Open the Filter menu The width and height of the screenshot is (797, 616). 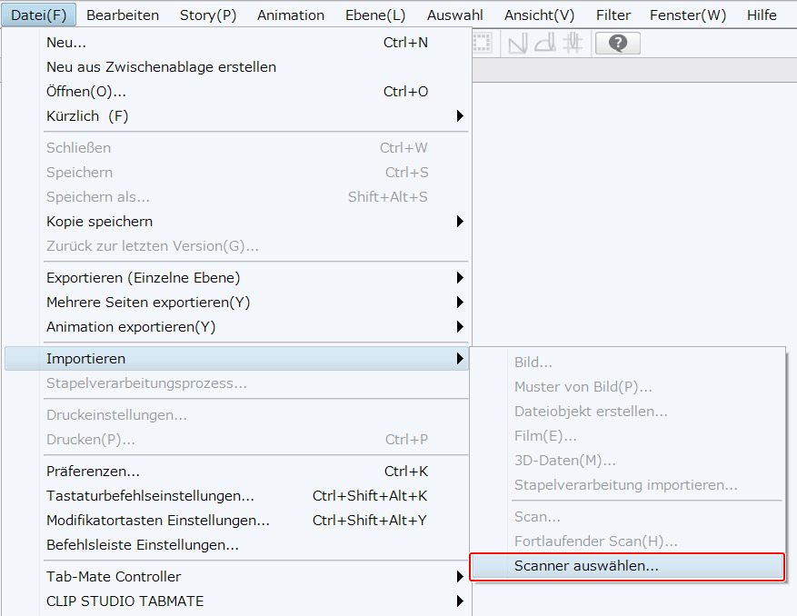[613, 15]
